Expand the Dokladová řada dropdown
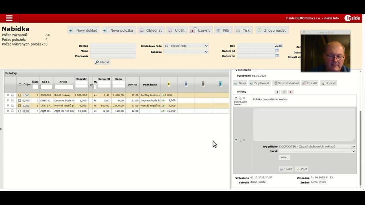The width and height of the screenshot is (365, 205). pos(186,46)
